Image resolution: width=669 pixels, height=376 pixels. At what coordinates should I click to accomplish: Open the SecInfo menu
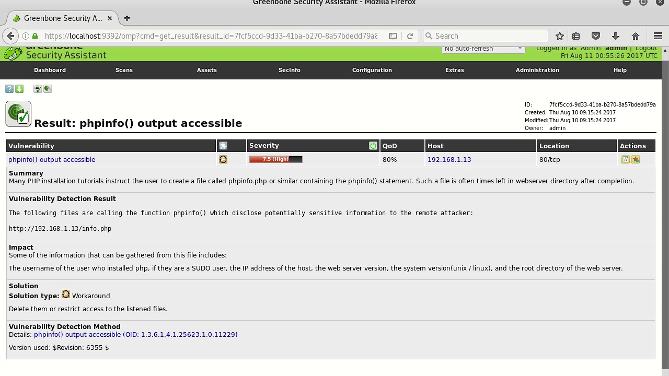click(290, 70)
